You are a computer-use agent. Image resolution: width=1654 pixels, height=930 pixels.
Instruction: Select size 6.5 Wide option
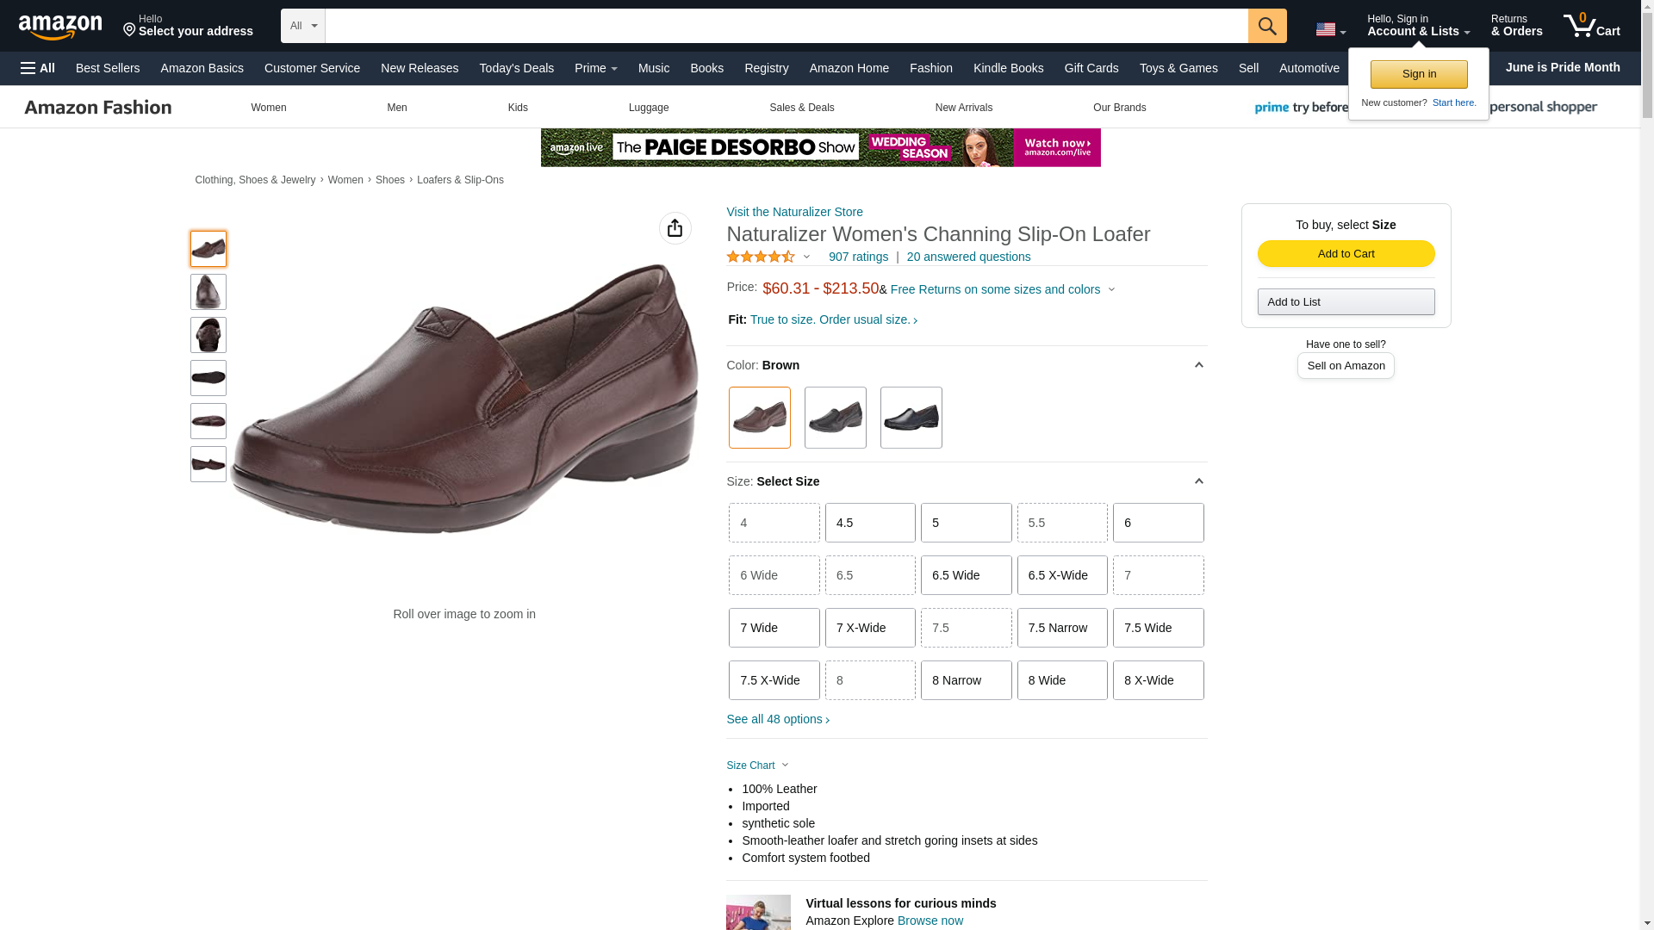point(966,575)
